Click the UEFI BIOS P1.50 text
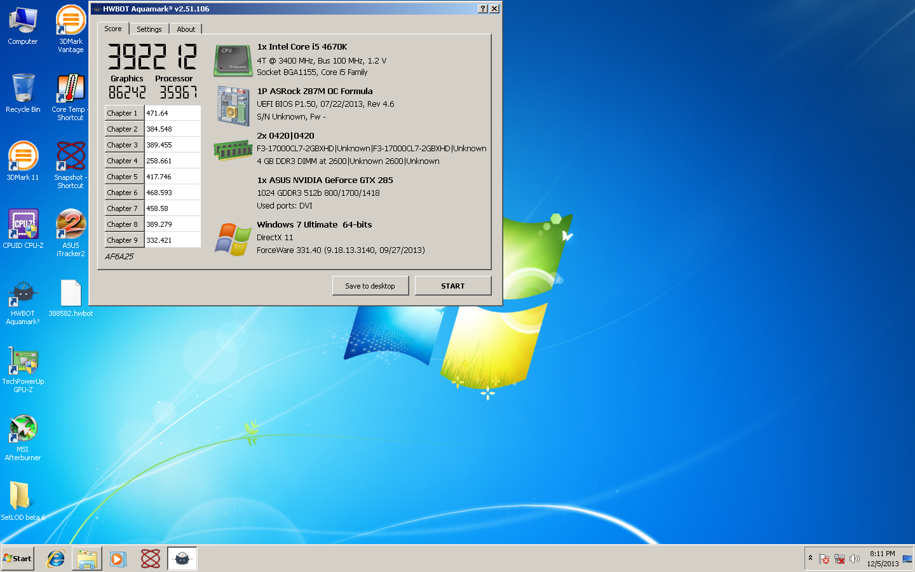Screen dimensions: 915x572 coord(325,104)
